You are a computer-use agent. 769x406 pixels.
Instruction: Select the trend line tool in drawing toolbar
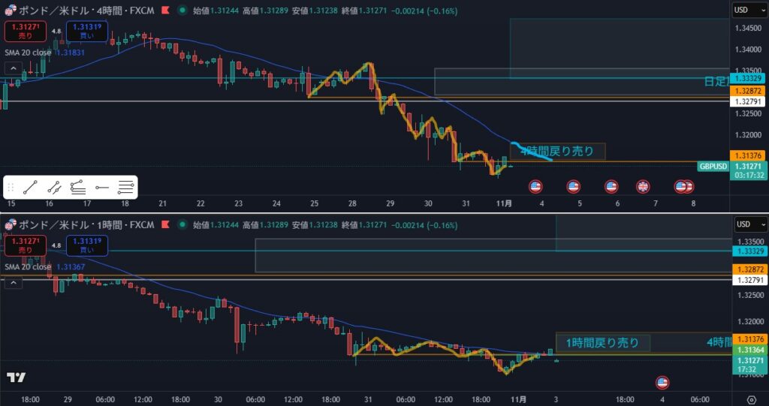tap(30, 188)
